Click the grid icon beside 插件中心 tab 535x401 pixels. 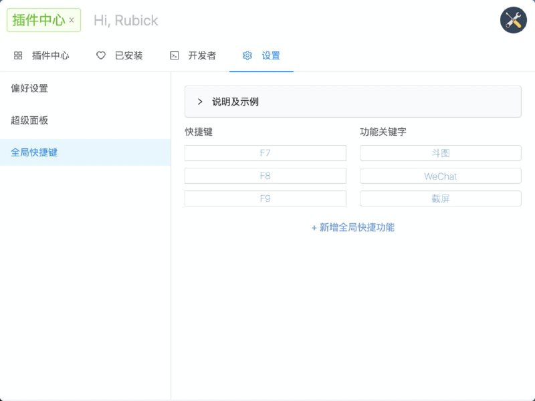click(18, 55)
